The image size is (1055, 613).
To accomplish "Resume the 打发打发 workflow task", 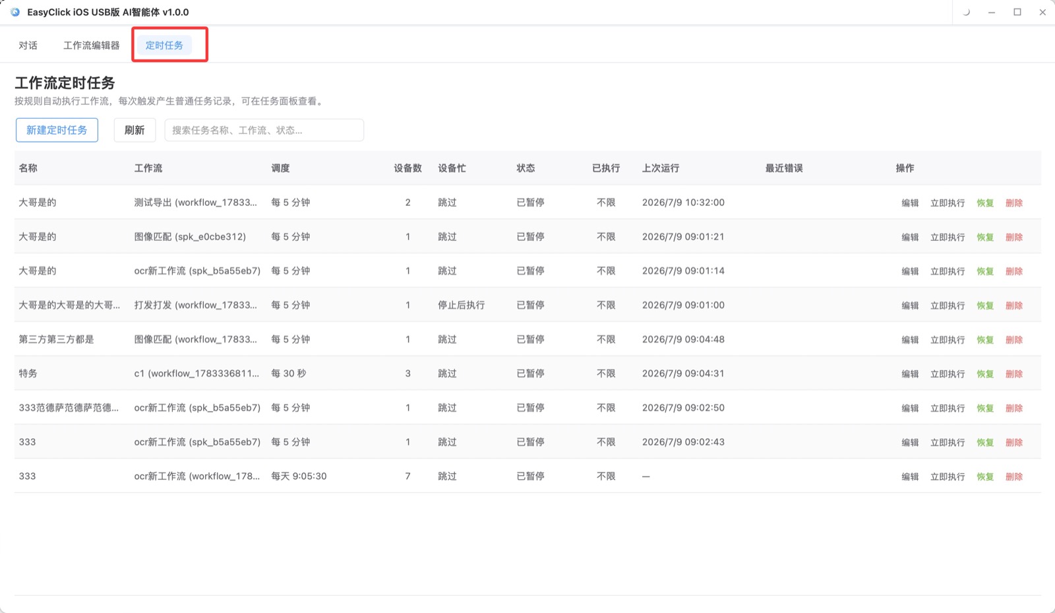I will (x=985, y=306).
